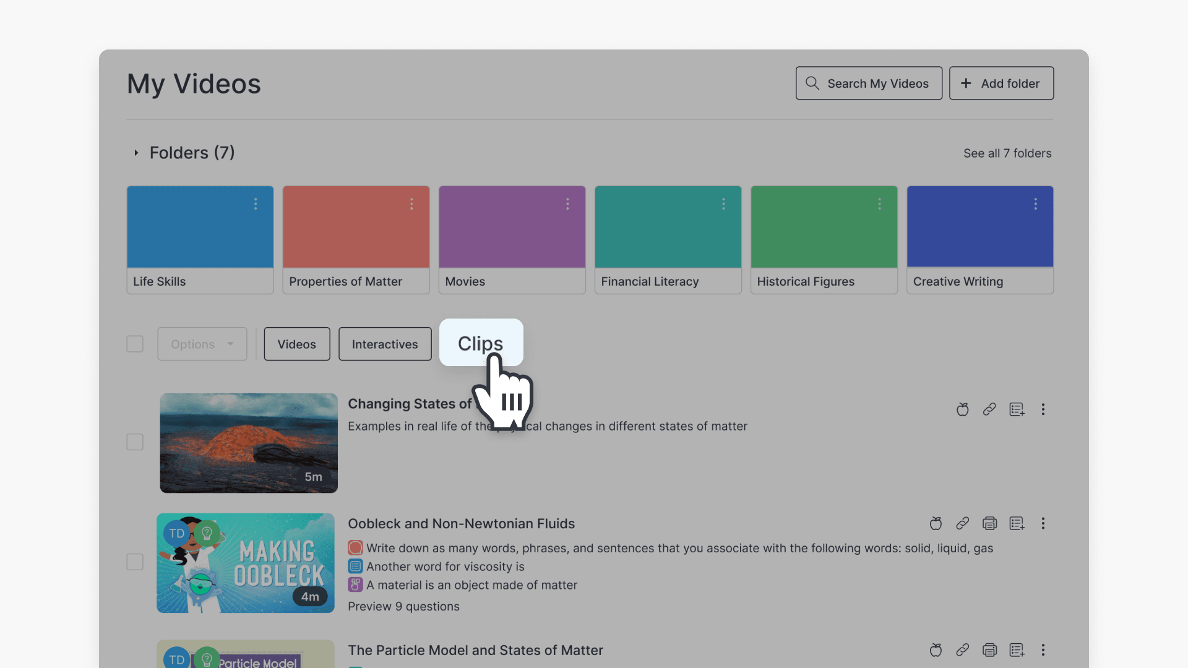Open the three-dot menu on Creative Writing folder

[1036, 204]
